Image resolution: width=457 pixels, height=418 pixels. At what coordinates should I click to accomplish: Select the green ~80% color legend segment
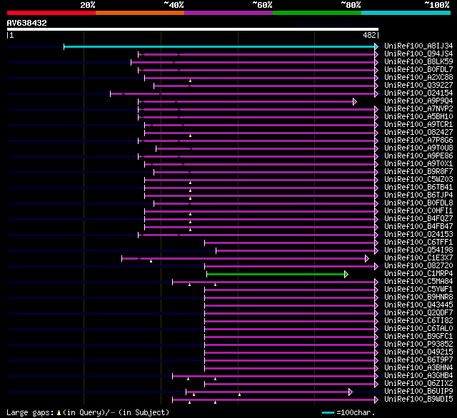point(317,13)
